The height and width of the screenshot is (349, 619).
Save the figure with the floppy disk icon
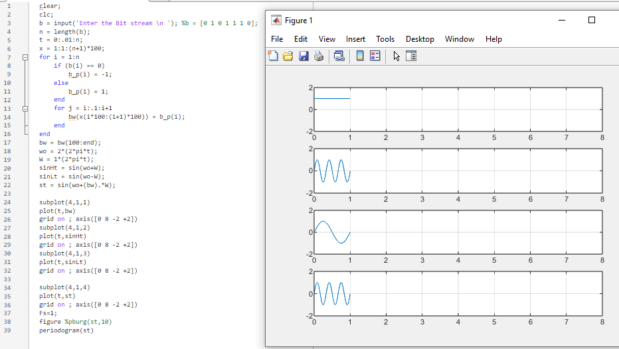coord(304,56)
